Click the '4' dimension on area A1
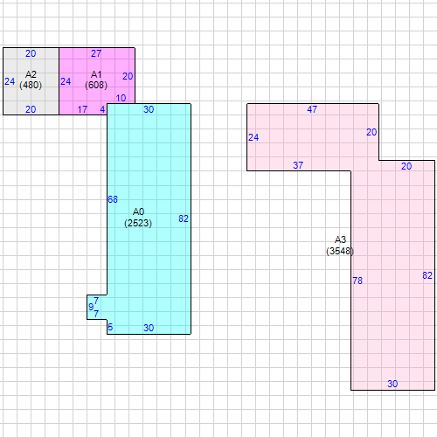437x437 pixels. pos(102,109)
